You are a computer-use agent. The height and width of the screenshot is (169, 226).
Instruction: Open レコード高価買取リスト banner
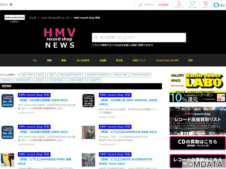[198, 121]
